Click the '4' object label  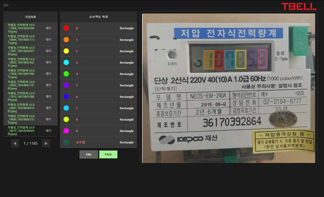(77, 74)
